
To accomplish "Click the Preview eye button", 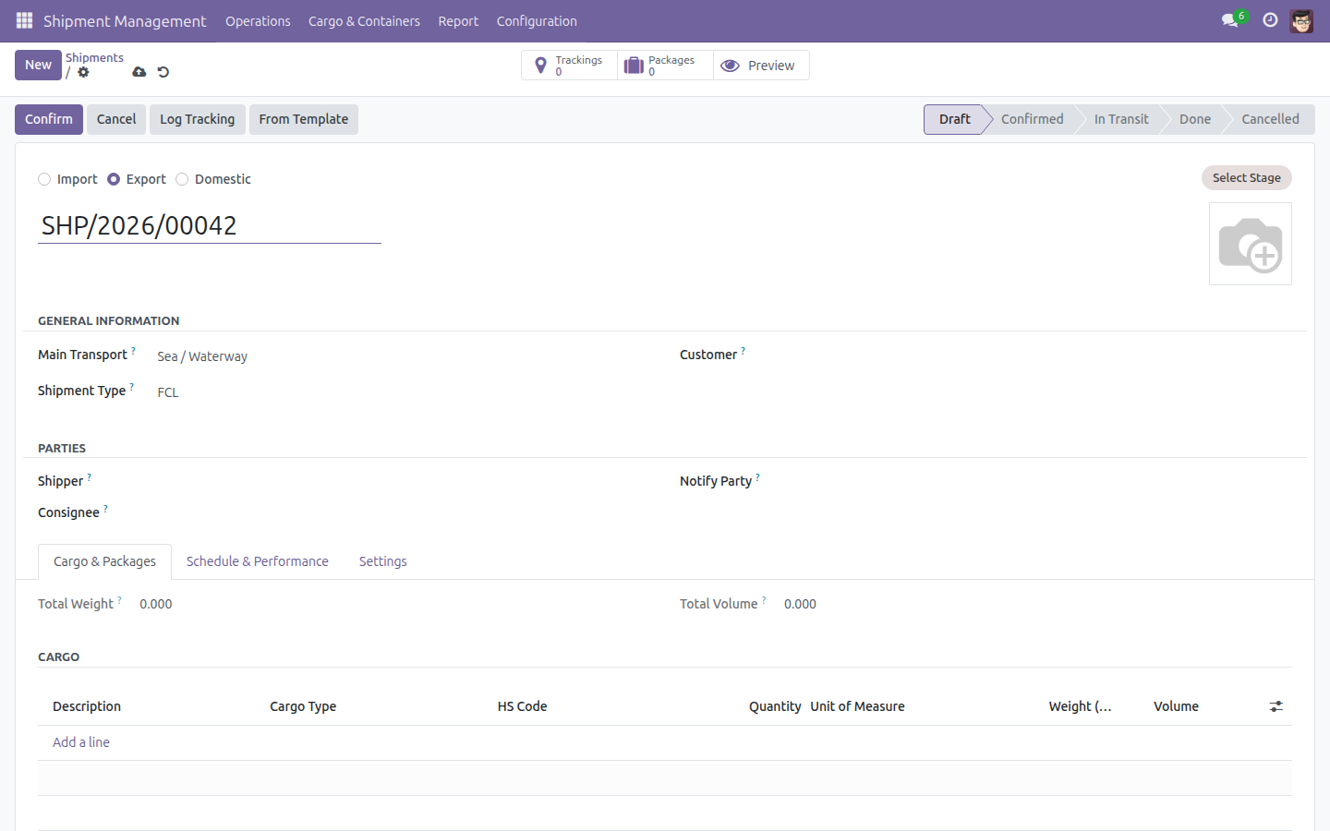I will (761, 66).
